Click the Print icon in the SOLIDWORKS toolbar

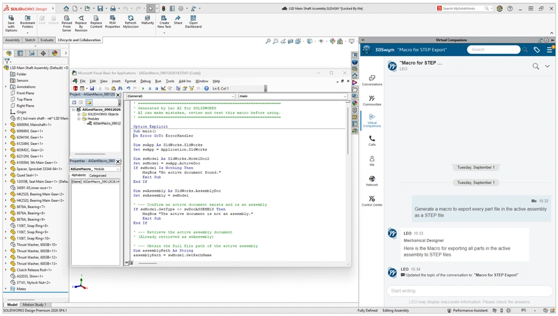112,8
